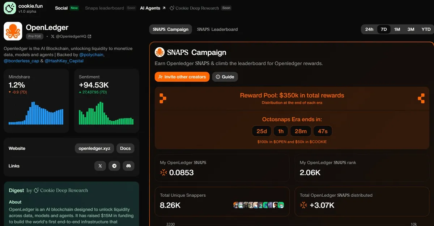Click Invite other creators button

182,77
